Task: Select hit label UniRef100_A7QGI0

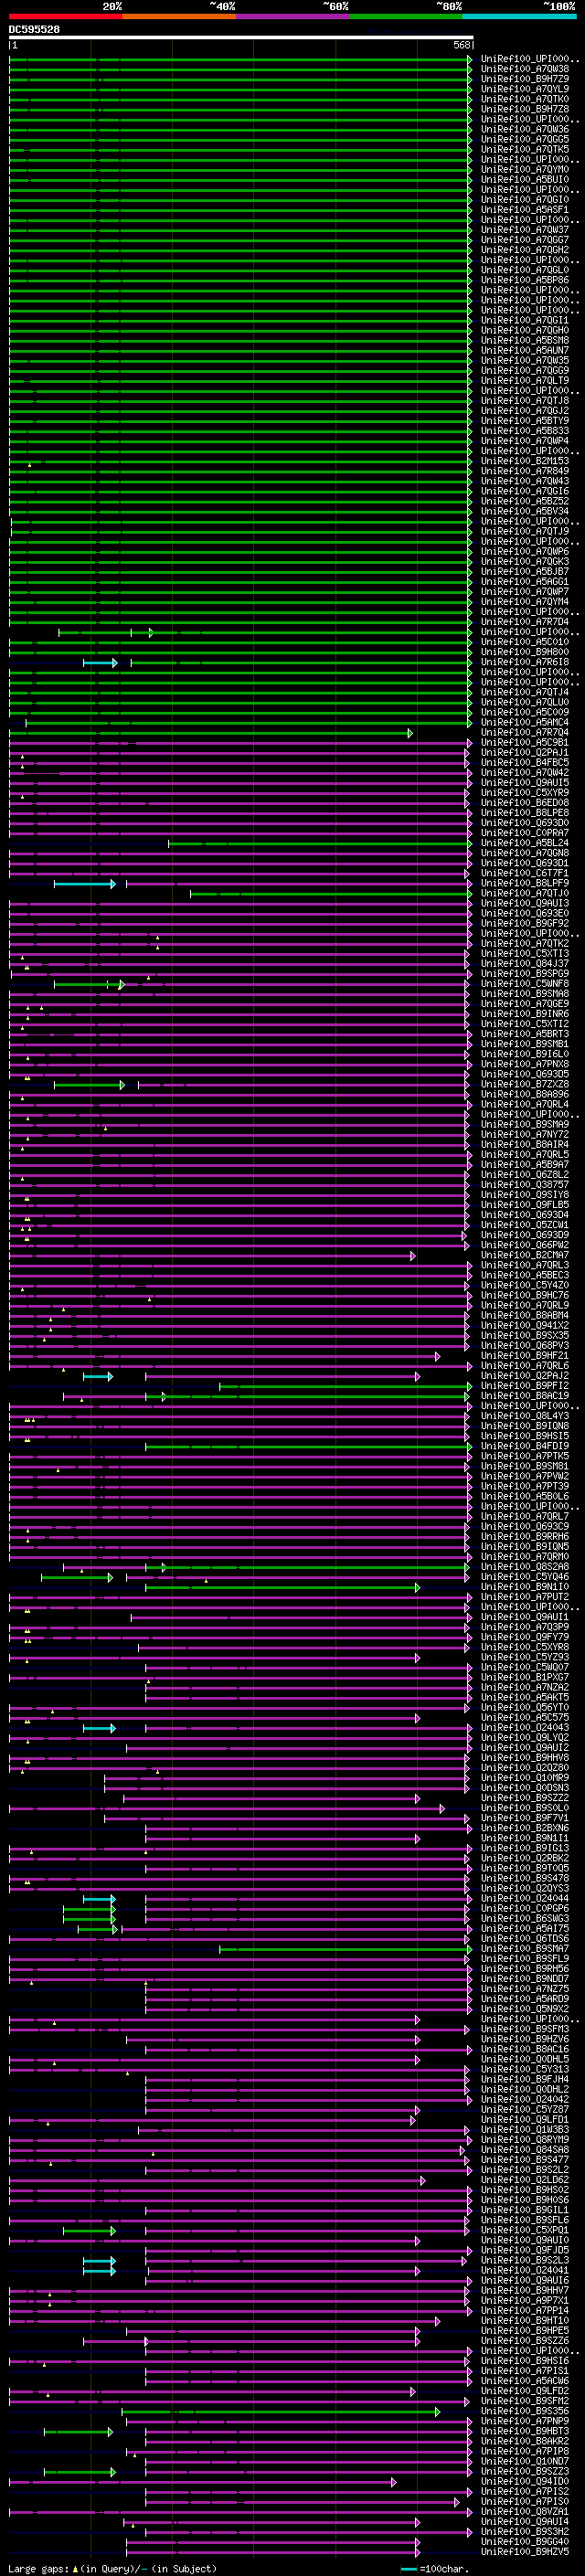Action: [x=525, y=200]
